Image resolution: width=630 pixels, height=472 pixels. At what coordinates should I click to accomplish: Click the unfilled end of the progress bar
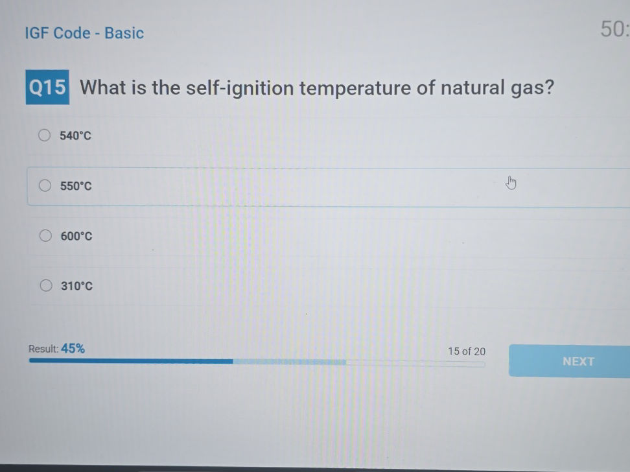click(454, 361)
